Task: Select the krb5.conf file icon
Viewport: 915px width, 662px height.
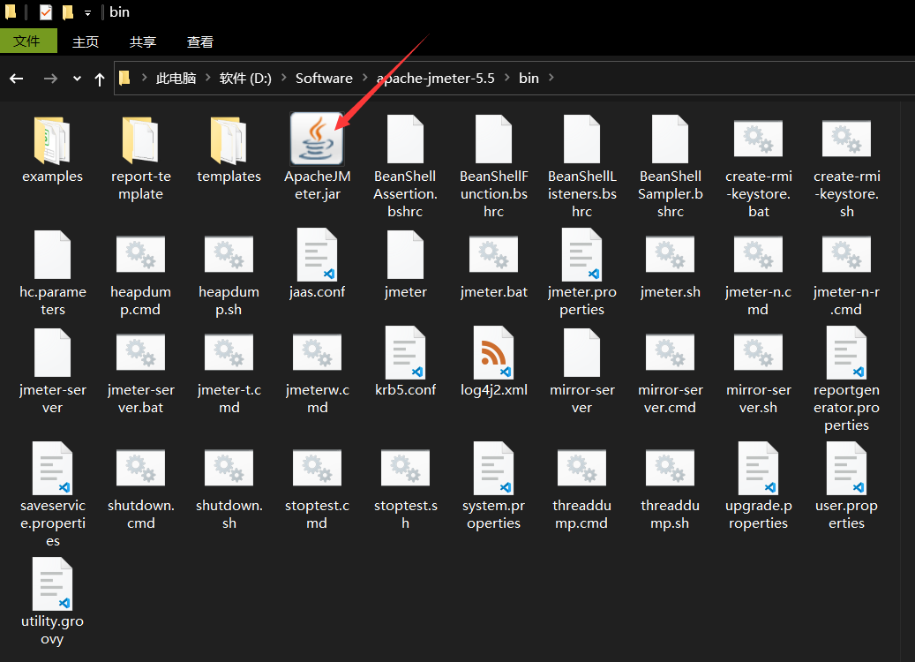Action: click(405, 352)
